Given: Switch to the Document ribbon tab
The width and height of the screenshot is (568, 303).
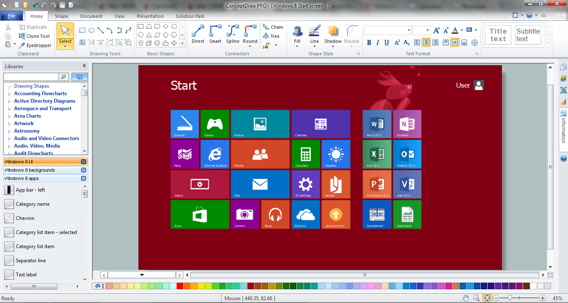Looking at the screenshot, I should tap(91, 16).
